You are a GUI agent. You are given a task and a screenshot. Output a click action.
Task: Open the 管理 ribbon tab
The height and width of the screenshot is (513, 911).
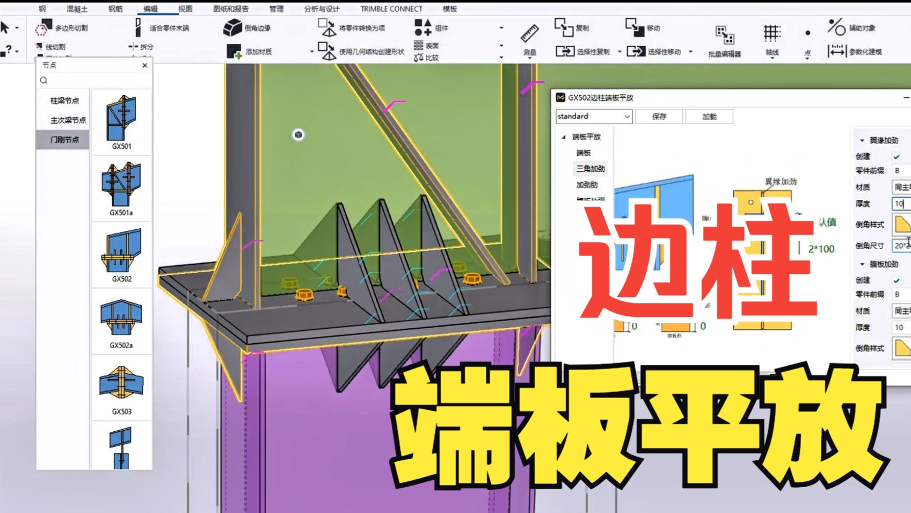click(276, 9)
